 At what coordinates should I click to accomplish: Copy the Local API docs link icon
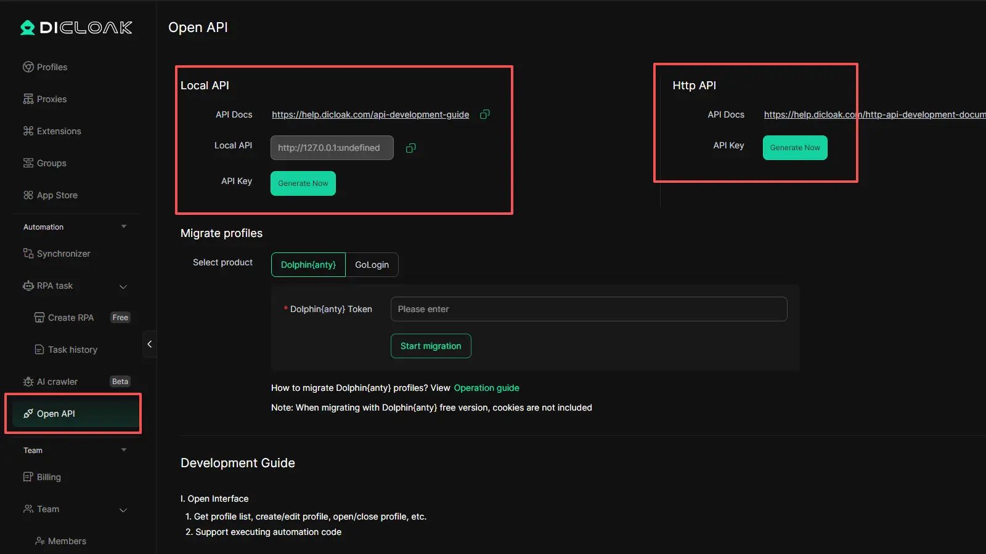[x=485, y=114]
